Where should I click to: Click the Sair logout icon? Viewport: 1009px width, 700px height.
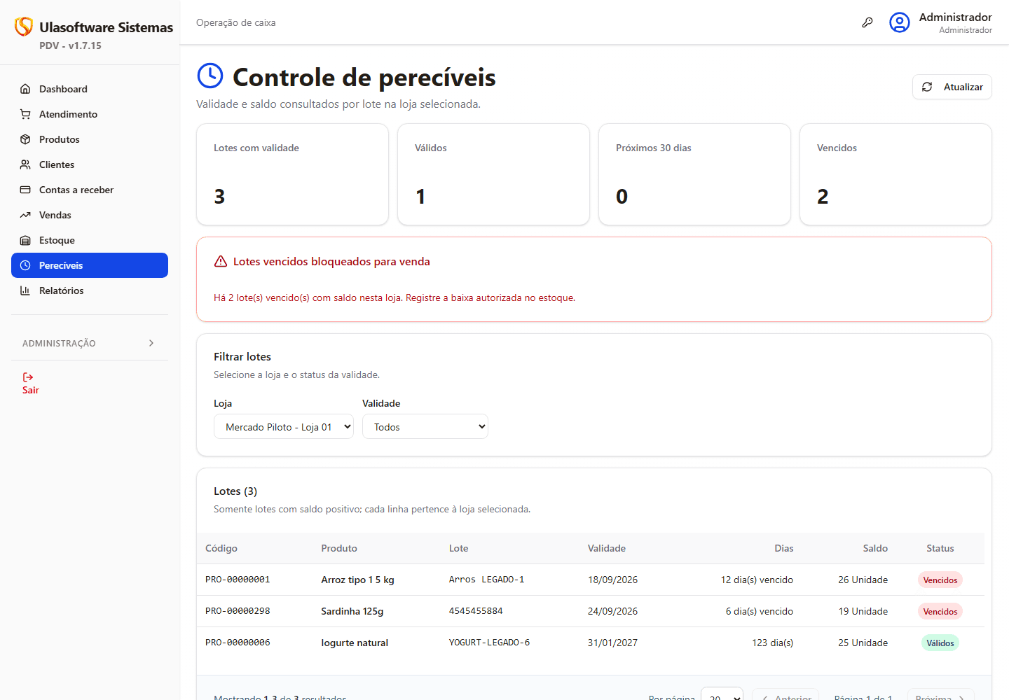tap(28, 377)
